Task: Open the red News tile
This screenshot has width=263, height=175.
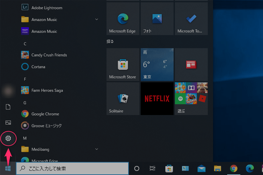Action: [191, 65]
